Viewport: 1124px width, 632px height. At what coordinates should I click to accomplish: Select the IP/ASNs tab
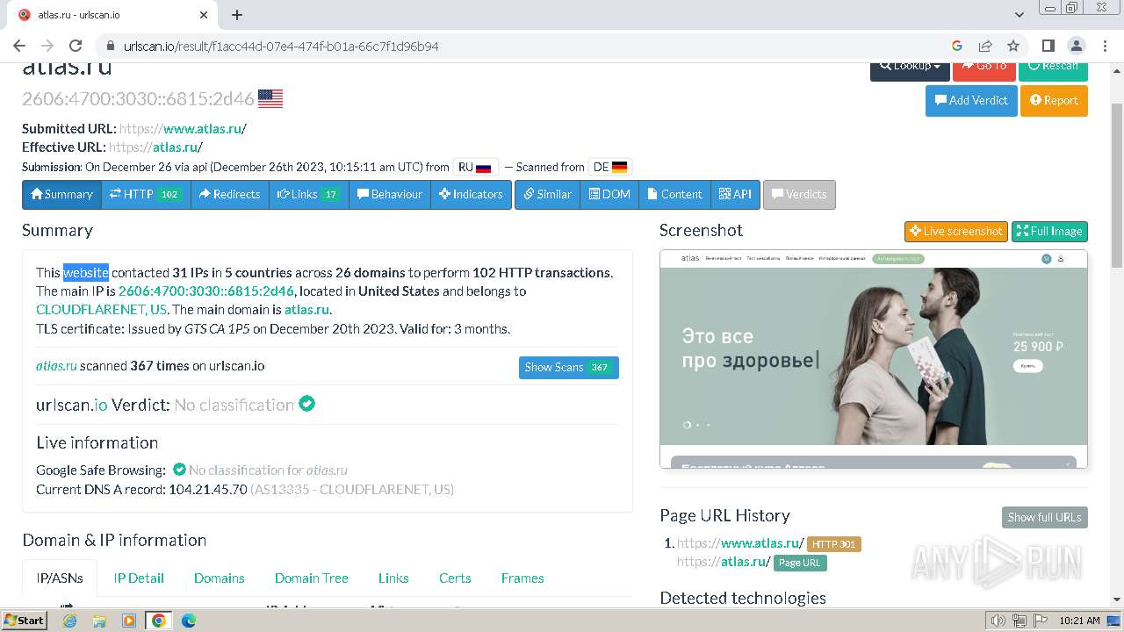pos(60,578)
